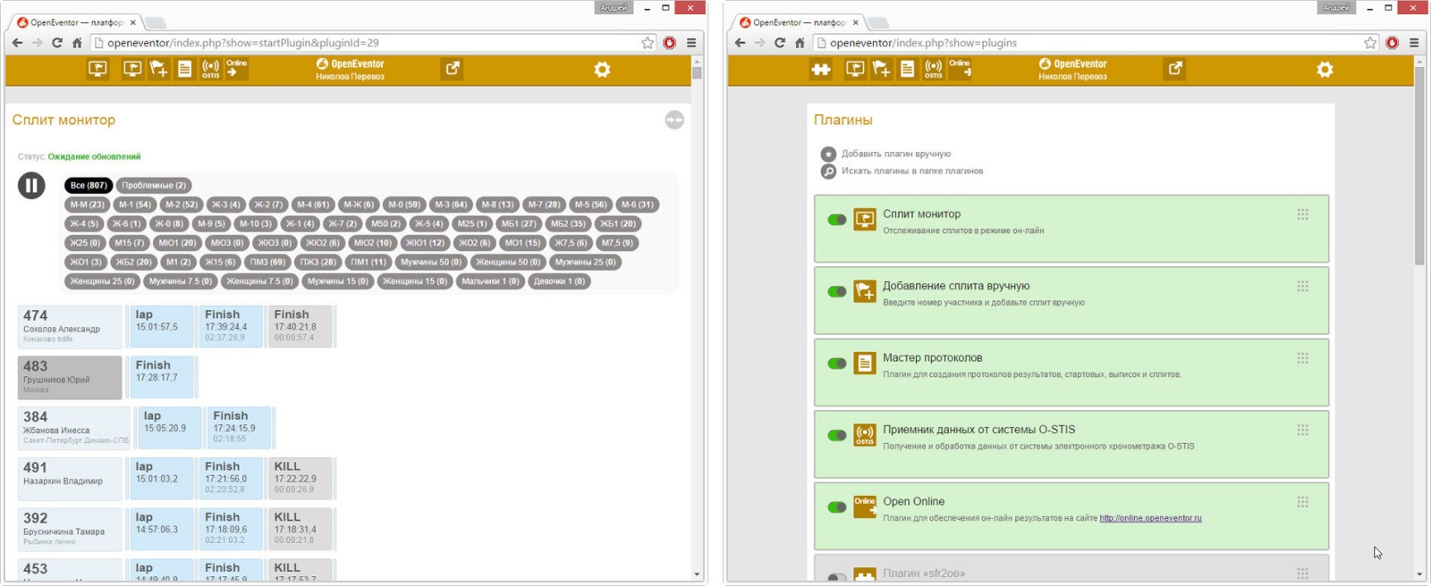The height and width of the screenshot is (586, 1431).
Task: Click Искать плагины в папке плагинов link
Action: [912, 171]
